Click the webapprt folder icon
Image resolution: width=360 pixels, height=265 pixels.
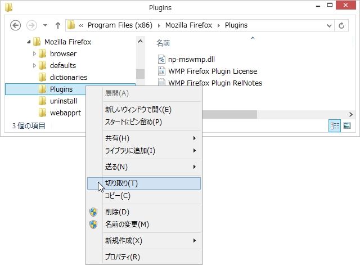pos(42,113)
